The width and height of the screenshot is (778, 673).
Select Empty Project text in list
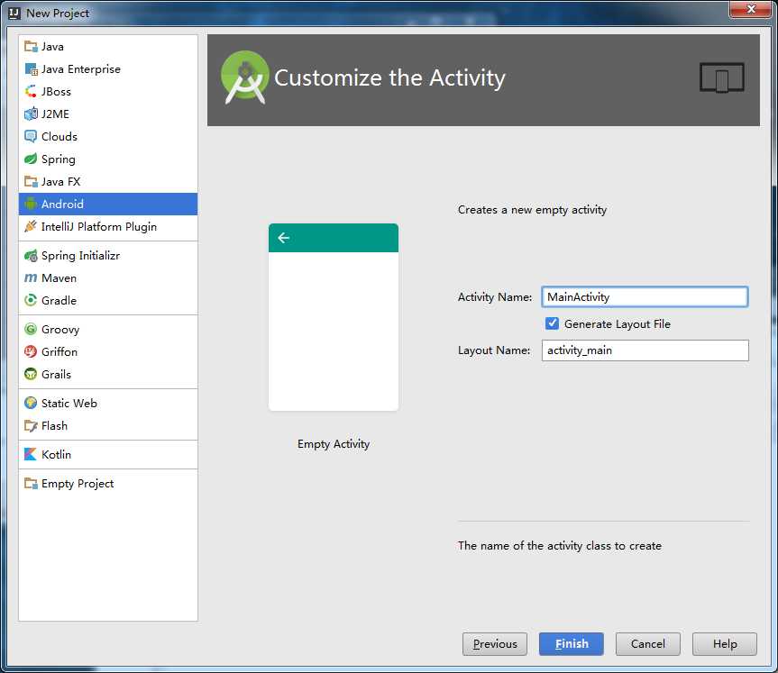(78, 484)
